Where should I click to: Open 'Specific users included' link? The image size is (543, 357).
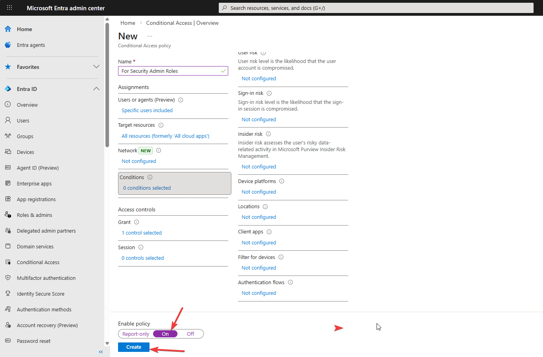pyautogui.click(x=147, y=111)
